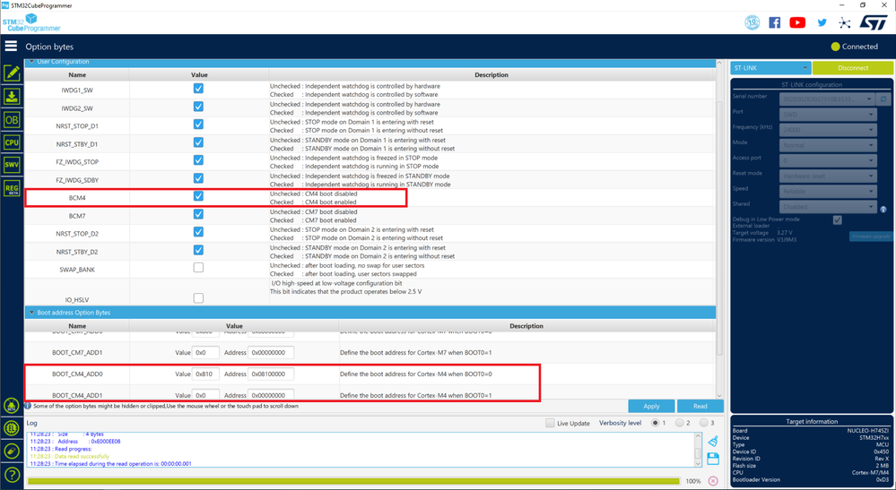The height and width of the screenshot is (490, 896).
Task: Click the Name column header in User Configuration
Action: coord(77,74)
